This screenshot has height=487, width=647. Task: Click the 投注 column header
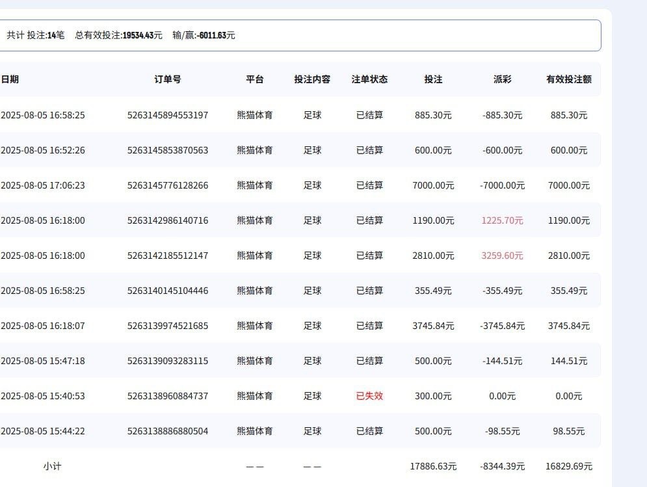[434, 79]
